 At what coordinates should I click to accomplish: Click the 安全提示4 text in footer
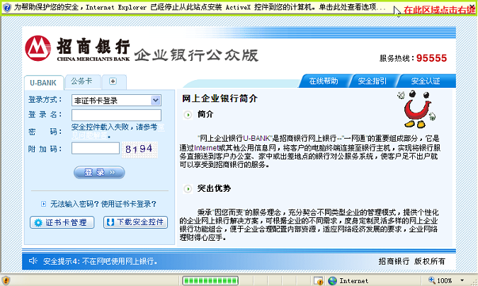(x=101, y=261)
